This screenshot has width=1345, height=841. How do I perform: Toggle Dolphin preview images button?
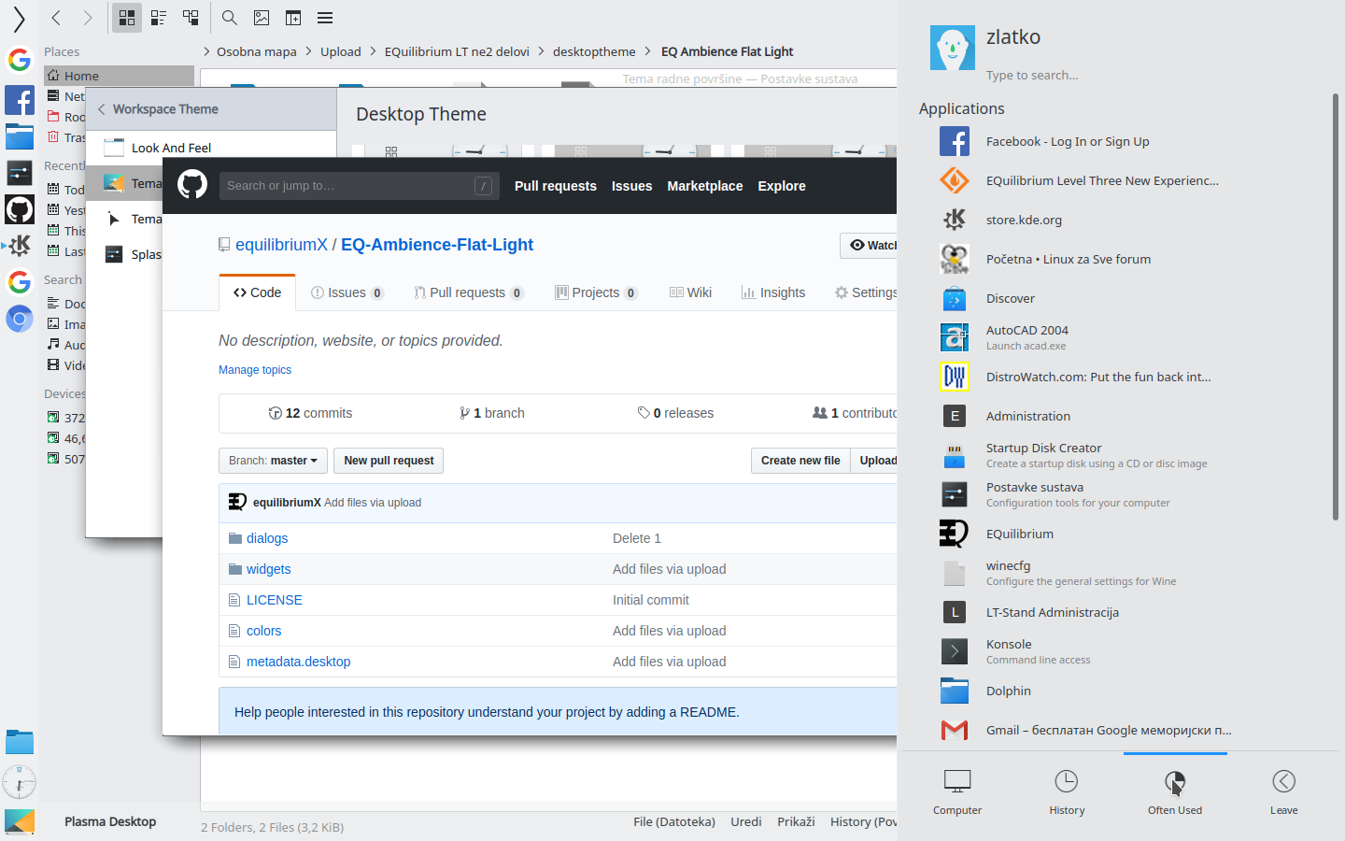(262, 18)
